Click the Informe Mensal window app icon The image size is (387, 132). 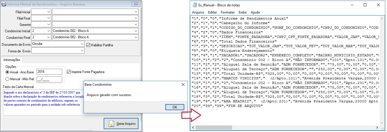(x=4, y=4)
